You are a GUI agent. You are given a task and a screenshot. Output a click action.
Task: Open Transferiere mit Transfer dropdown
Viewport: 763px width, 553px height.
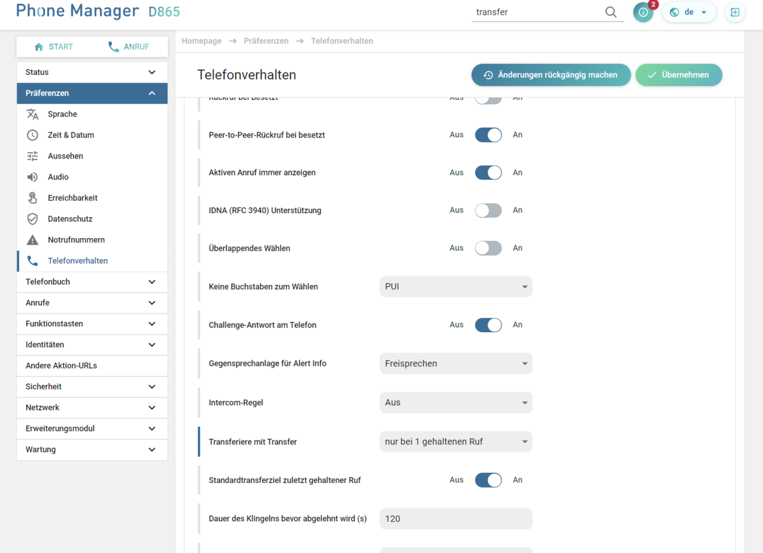pos(455,442)
